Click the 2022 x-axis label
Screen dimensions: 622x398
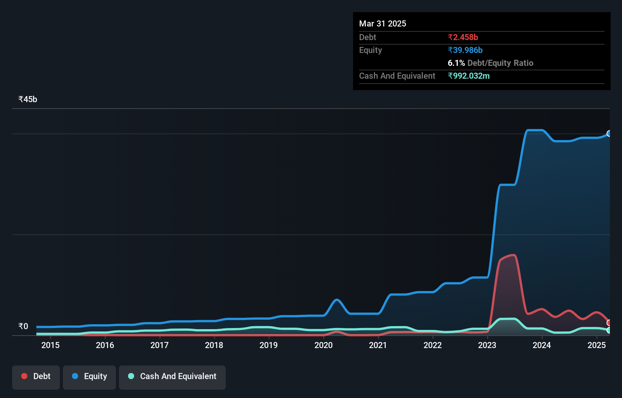[433, 345]
